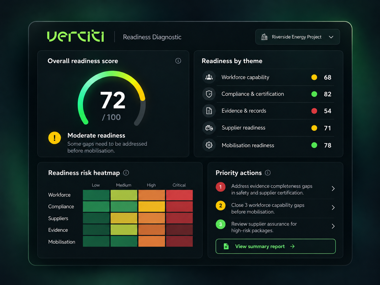Click the yellow Moderate readiness warning icon
Viewport: 380px width, 285px height.
tap(55, 138)
